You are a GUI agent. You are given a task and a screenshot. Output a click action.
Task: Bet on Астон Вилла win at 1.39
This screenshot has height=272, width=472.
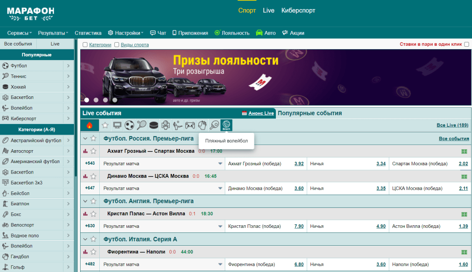point(463,226)
